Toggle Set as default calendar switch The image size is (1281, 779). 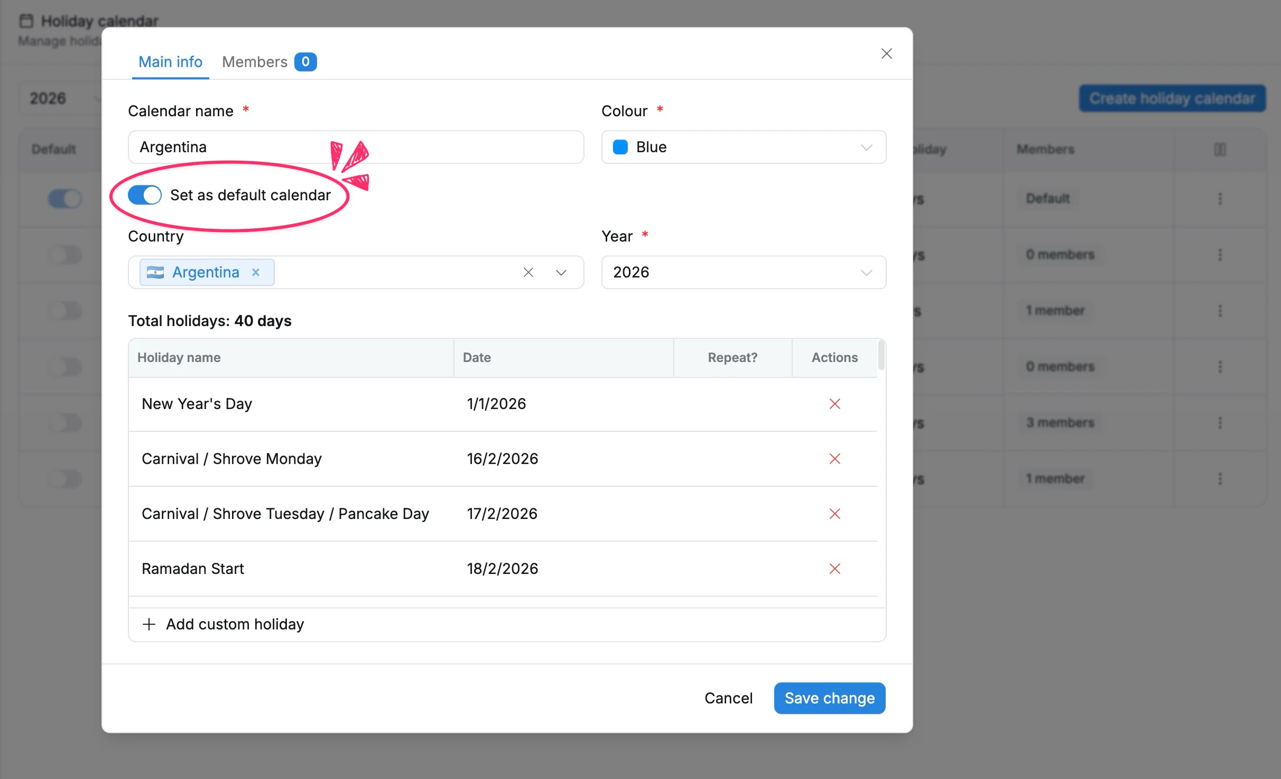click(144, 195)
